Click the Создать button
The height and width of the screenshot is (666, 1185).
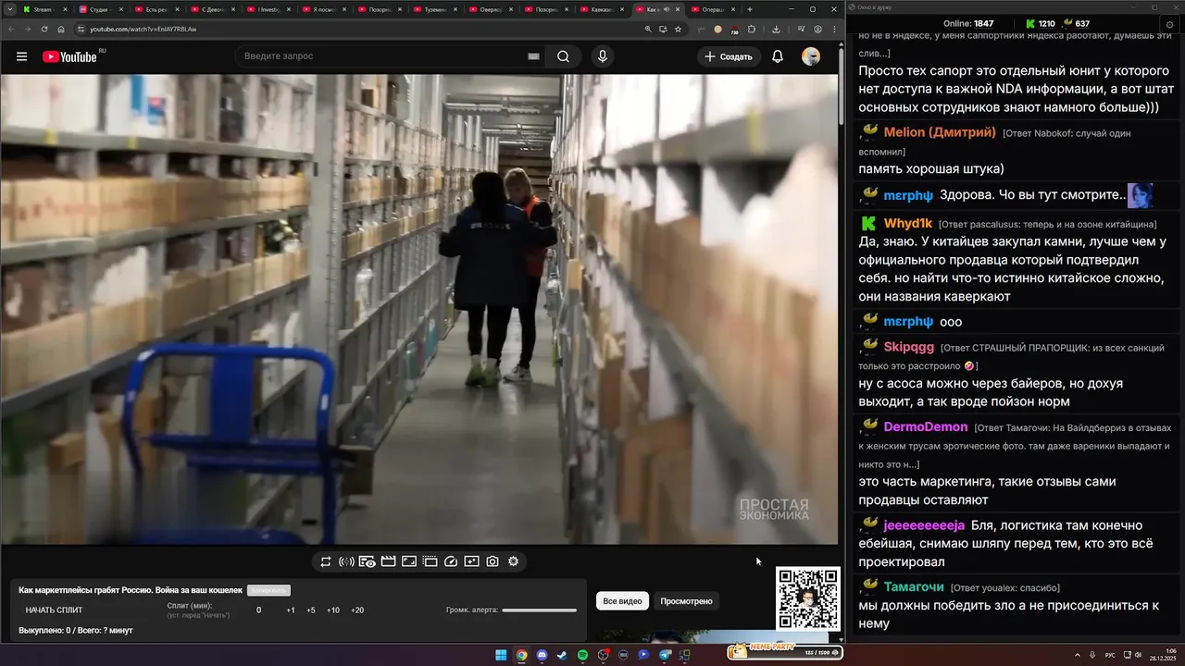(x=729, y=56)
